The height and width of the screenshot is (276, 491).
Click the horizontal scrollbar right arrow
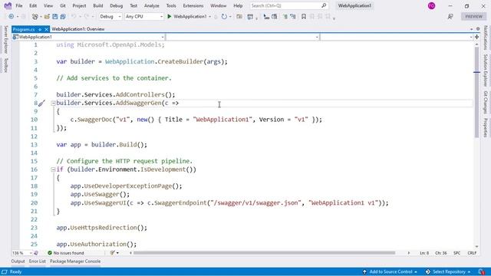point(409,253)
